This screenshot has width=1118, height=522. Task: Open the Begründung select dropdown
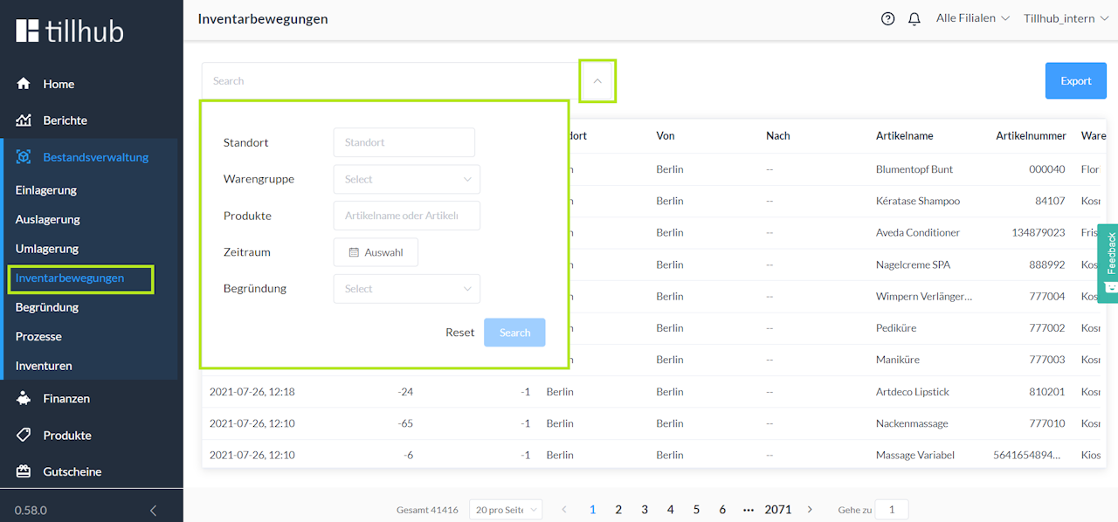(x=406, y=289)
